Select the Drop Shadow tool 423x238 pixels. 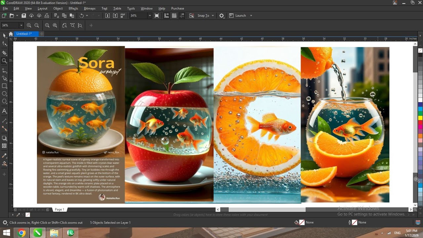(x=4, y=138)
